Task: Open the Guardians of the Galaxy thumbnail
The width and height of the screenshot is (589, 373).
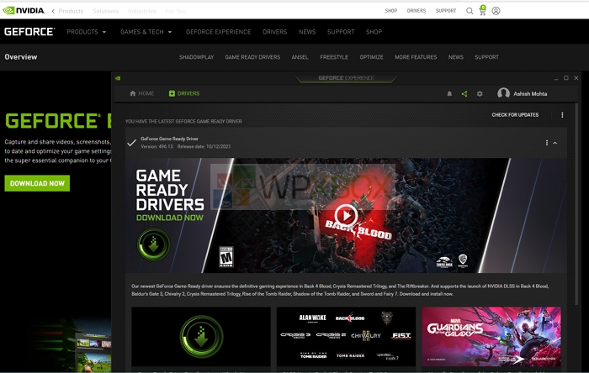Action: click(491, 337)
